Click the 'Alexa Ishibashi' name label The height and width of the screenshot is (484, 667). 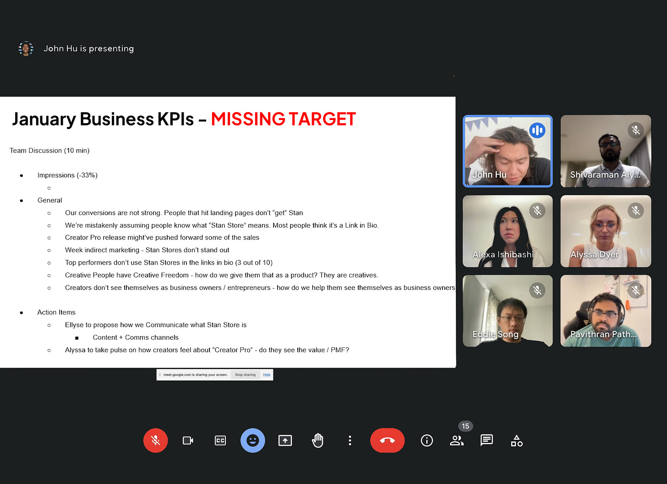click(x=503, y=255)
